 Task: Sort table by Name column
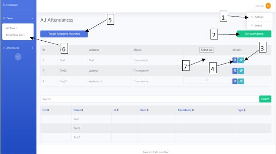[x=78, y=110]
